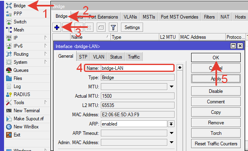Screen dimensions: 248x151
Task: Open the Tools menu icon
Action: (x=9, y=103)
